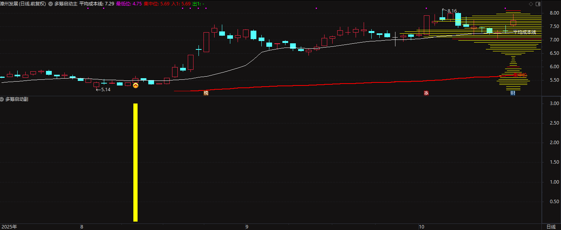Screen dimensions: 561x230
Task: Click month 9 on the time axis
Action: coord(247,227)
